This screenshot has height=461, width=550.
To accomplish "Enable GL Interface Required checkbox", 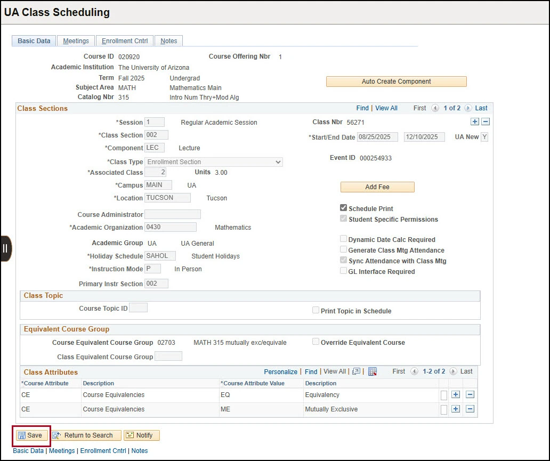I will click(x=343, y=271).
